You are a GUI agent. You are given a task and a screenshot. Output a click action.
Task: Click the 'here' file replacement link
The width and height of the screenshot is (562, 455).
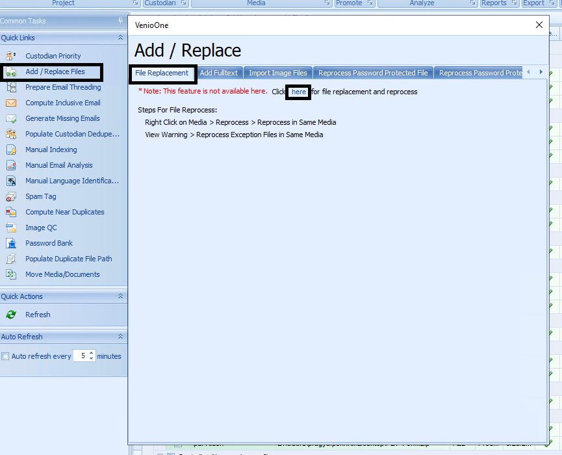(x=299, y=92)
